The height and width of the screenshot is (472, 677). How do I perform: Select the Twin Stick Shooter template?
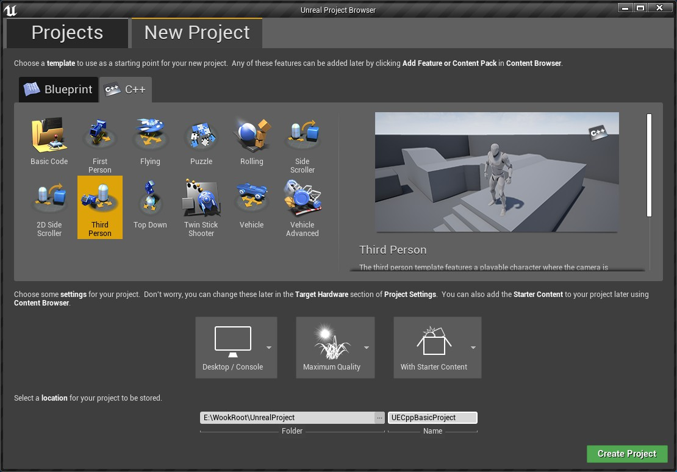201,207
